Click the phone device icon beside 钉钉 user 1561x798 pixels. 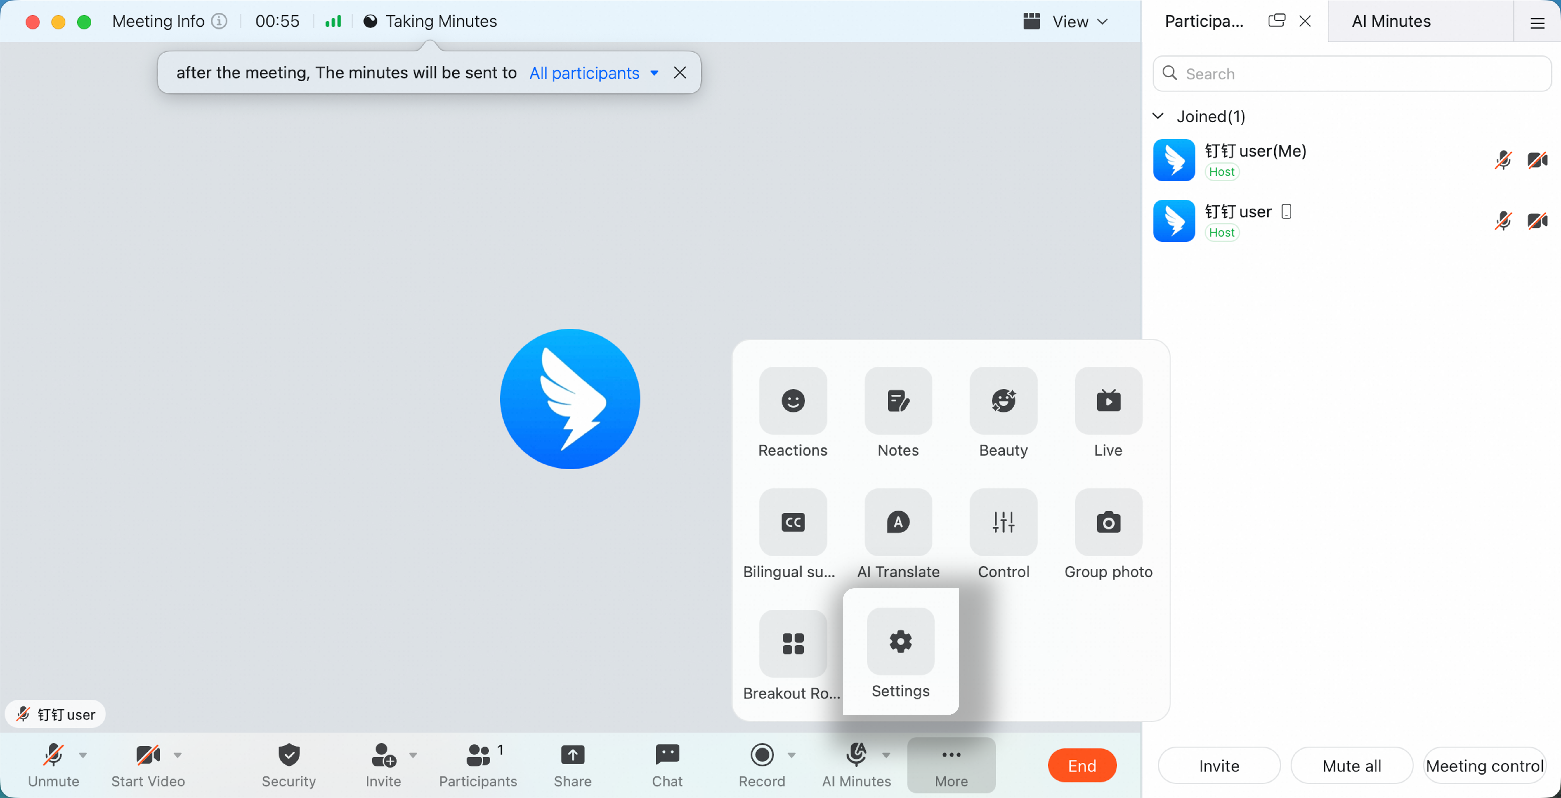pos(1286,211)
